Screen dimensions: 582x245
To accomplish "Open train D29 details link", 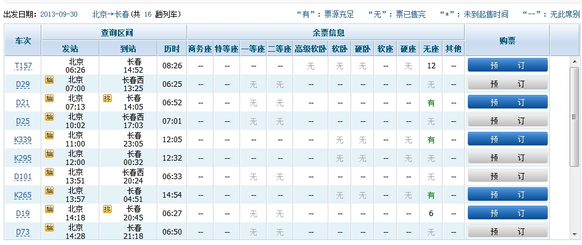I will (x=23, y=84).
